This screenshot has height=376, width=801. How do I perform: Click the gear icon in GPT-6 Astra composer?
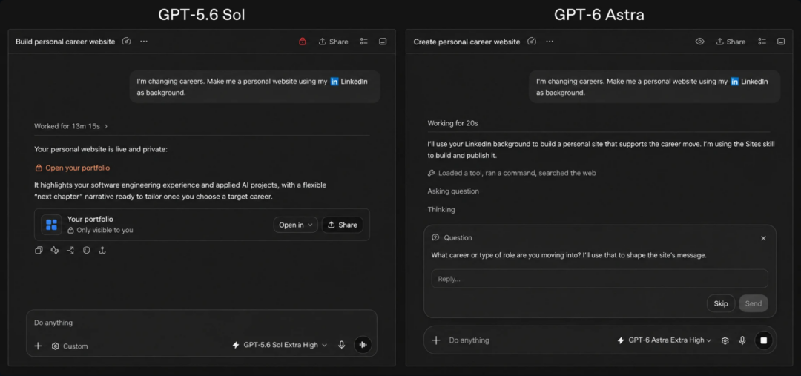coord(725,340)
